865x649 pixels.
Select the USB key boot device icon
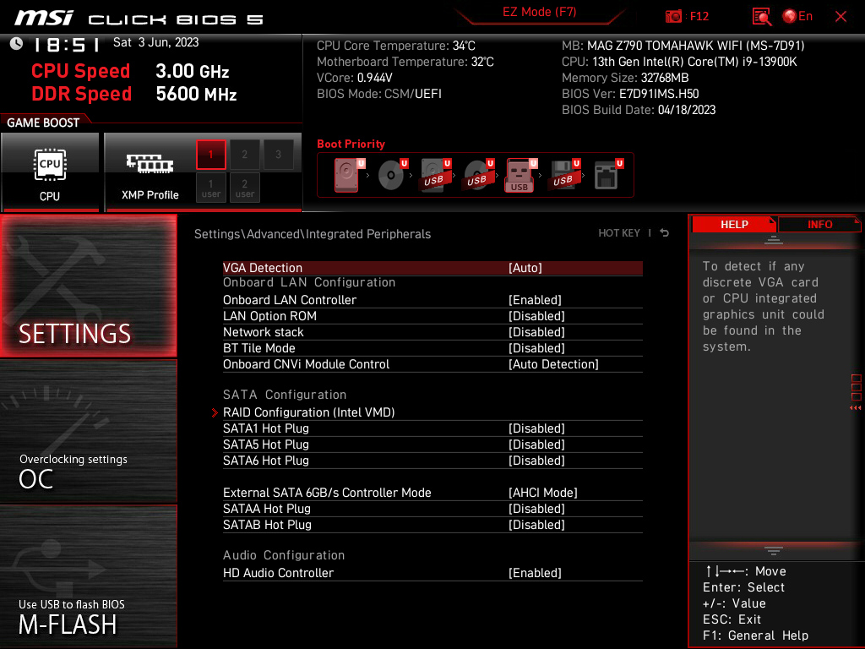coord(520,175)
